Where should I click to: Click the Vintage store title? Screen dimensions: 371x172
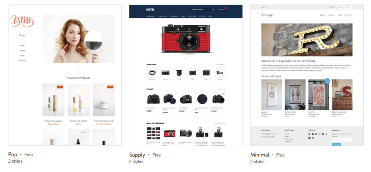click(x=267, y=15)
